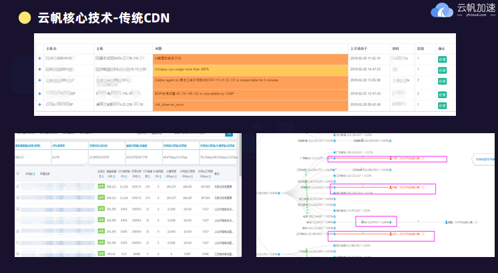Expand the chk_ktserver_rsync alert row
The height and width of the screenshot is (273, 498).
click(x=40, y=105)
